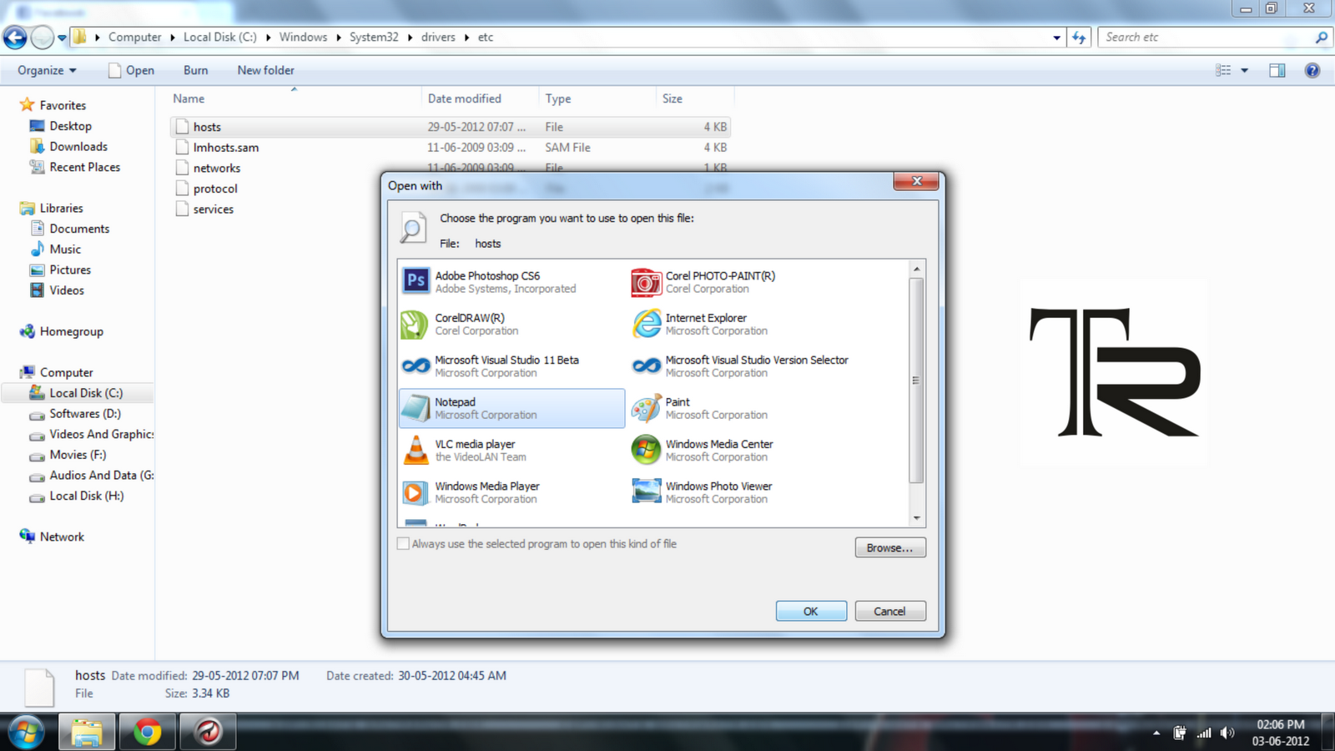Image resolution: width=1335 pixels, height=751 pixels.
Task: Click OK in Open with dialog
Action: (x=811, y=612)
